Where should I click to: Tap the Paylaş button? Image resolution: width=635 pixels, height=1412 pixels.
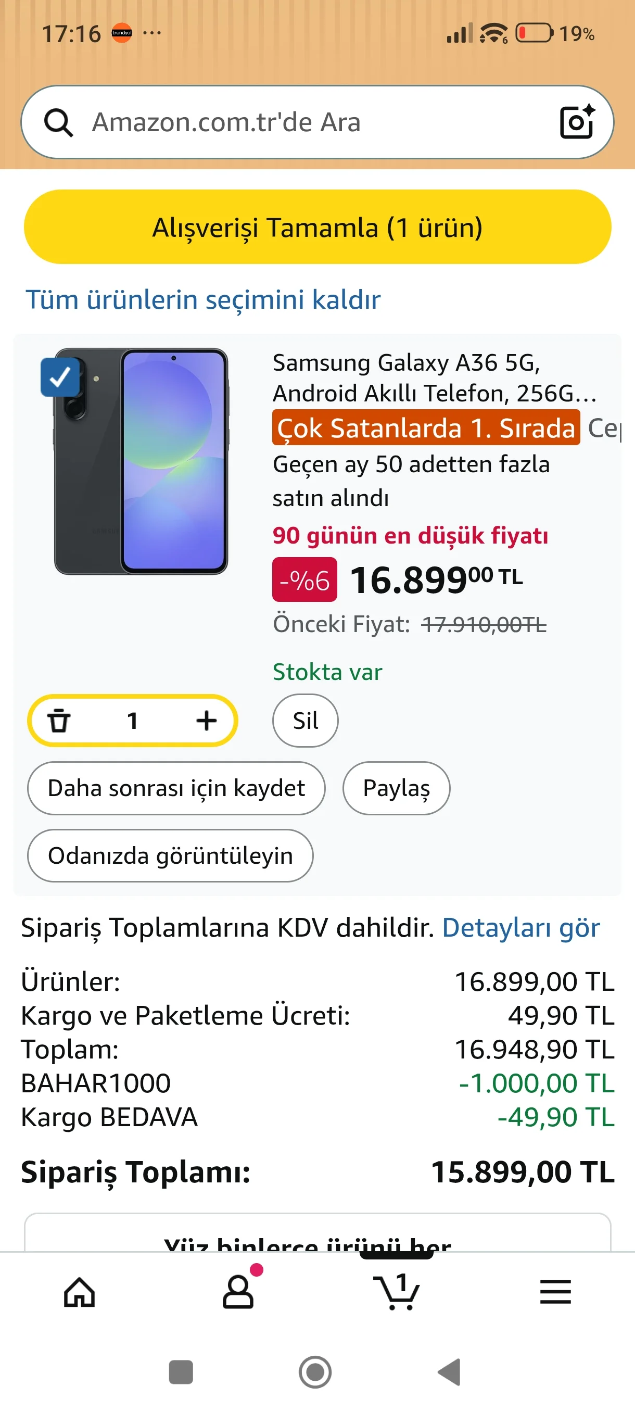click(396, 788)
